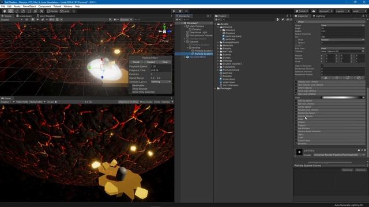Open the Window menu
The image size is (369, 207).
tap(68, 6)
